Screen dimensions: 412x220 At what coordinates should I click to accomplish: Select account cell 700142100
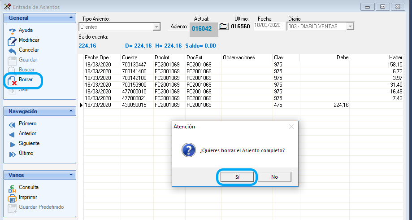pyautogui.click(x=137, y=78)
